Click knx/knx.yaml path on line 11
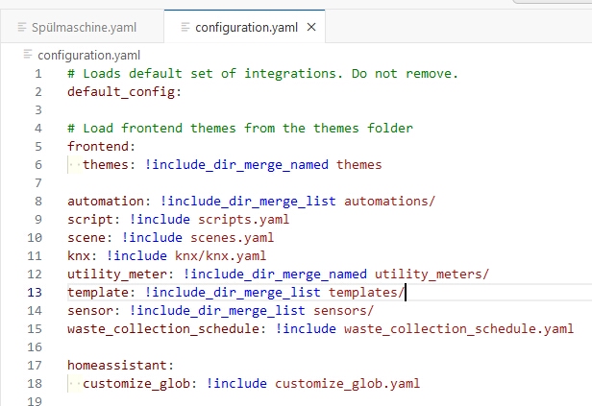 tap(219, 256)
